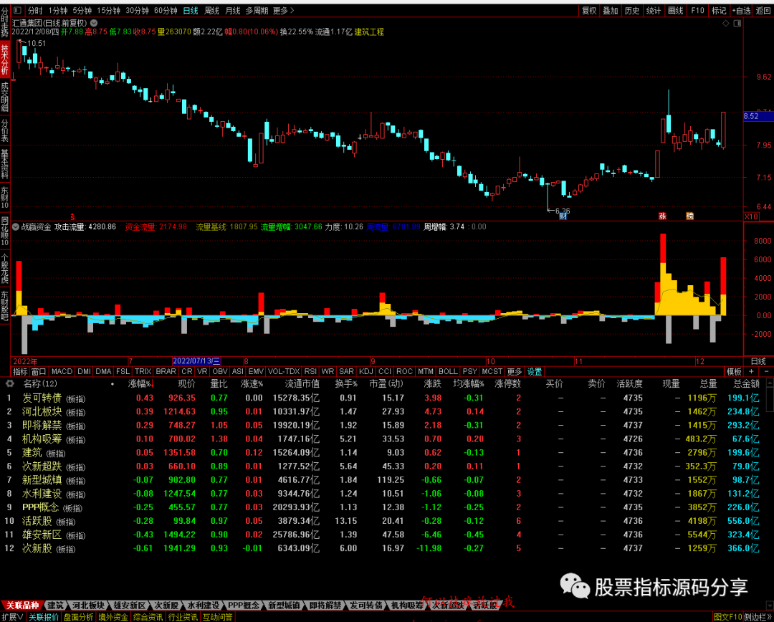The width and height of the screenshot is (774, 622).
Task: Click the 指标 tab
Action: click(x=20, y=371)
